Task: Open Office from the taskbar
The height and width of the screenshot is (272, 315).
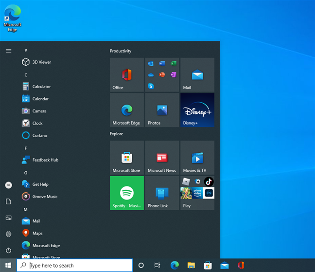Action: (241, 265)
